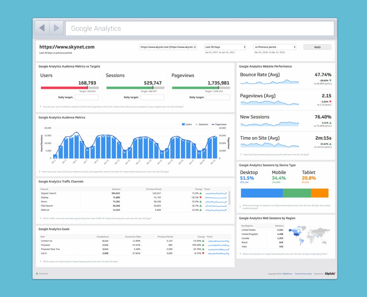
Task: Click the green up arrow for Proposal goal
Action: click(203, 245)
